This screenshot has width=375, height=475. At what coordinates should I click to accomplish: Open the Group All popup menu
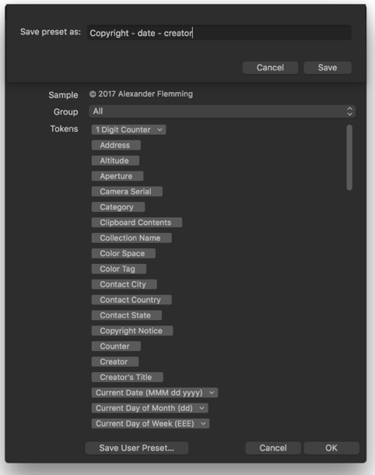[x=223, y=111]
